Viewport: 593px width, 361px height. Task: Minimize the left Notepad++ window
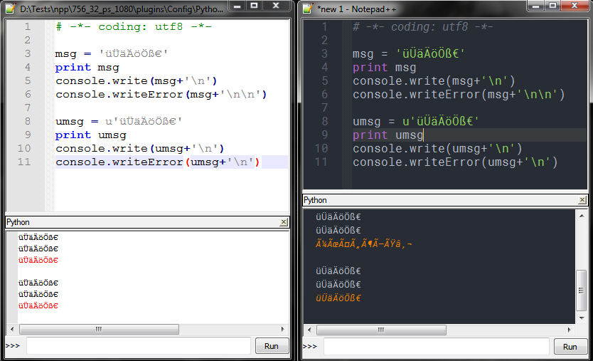pos(237,6)
